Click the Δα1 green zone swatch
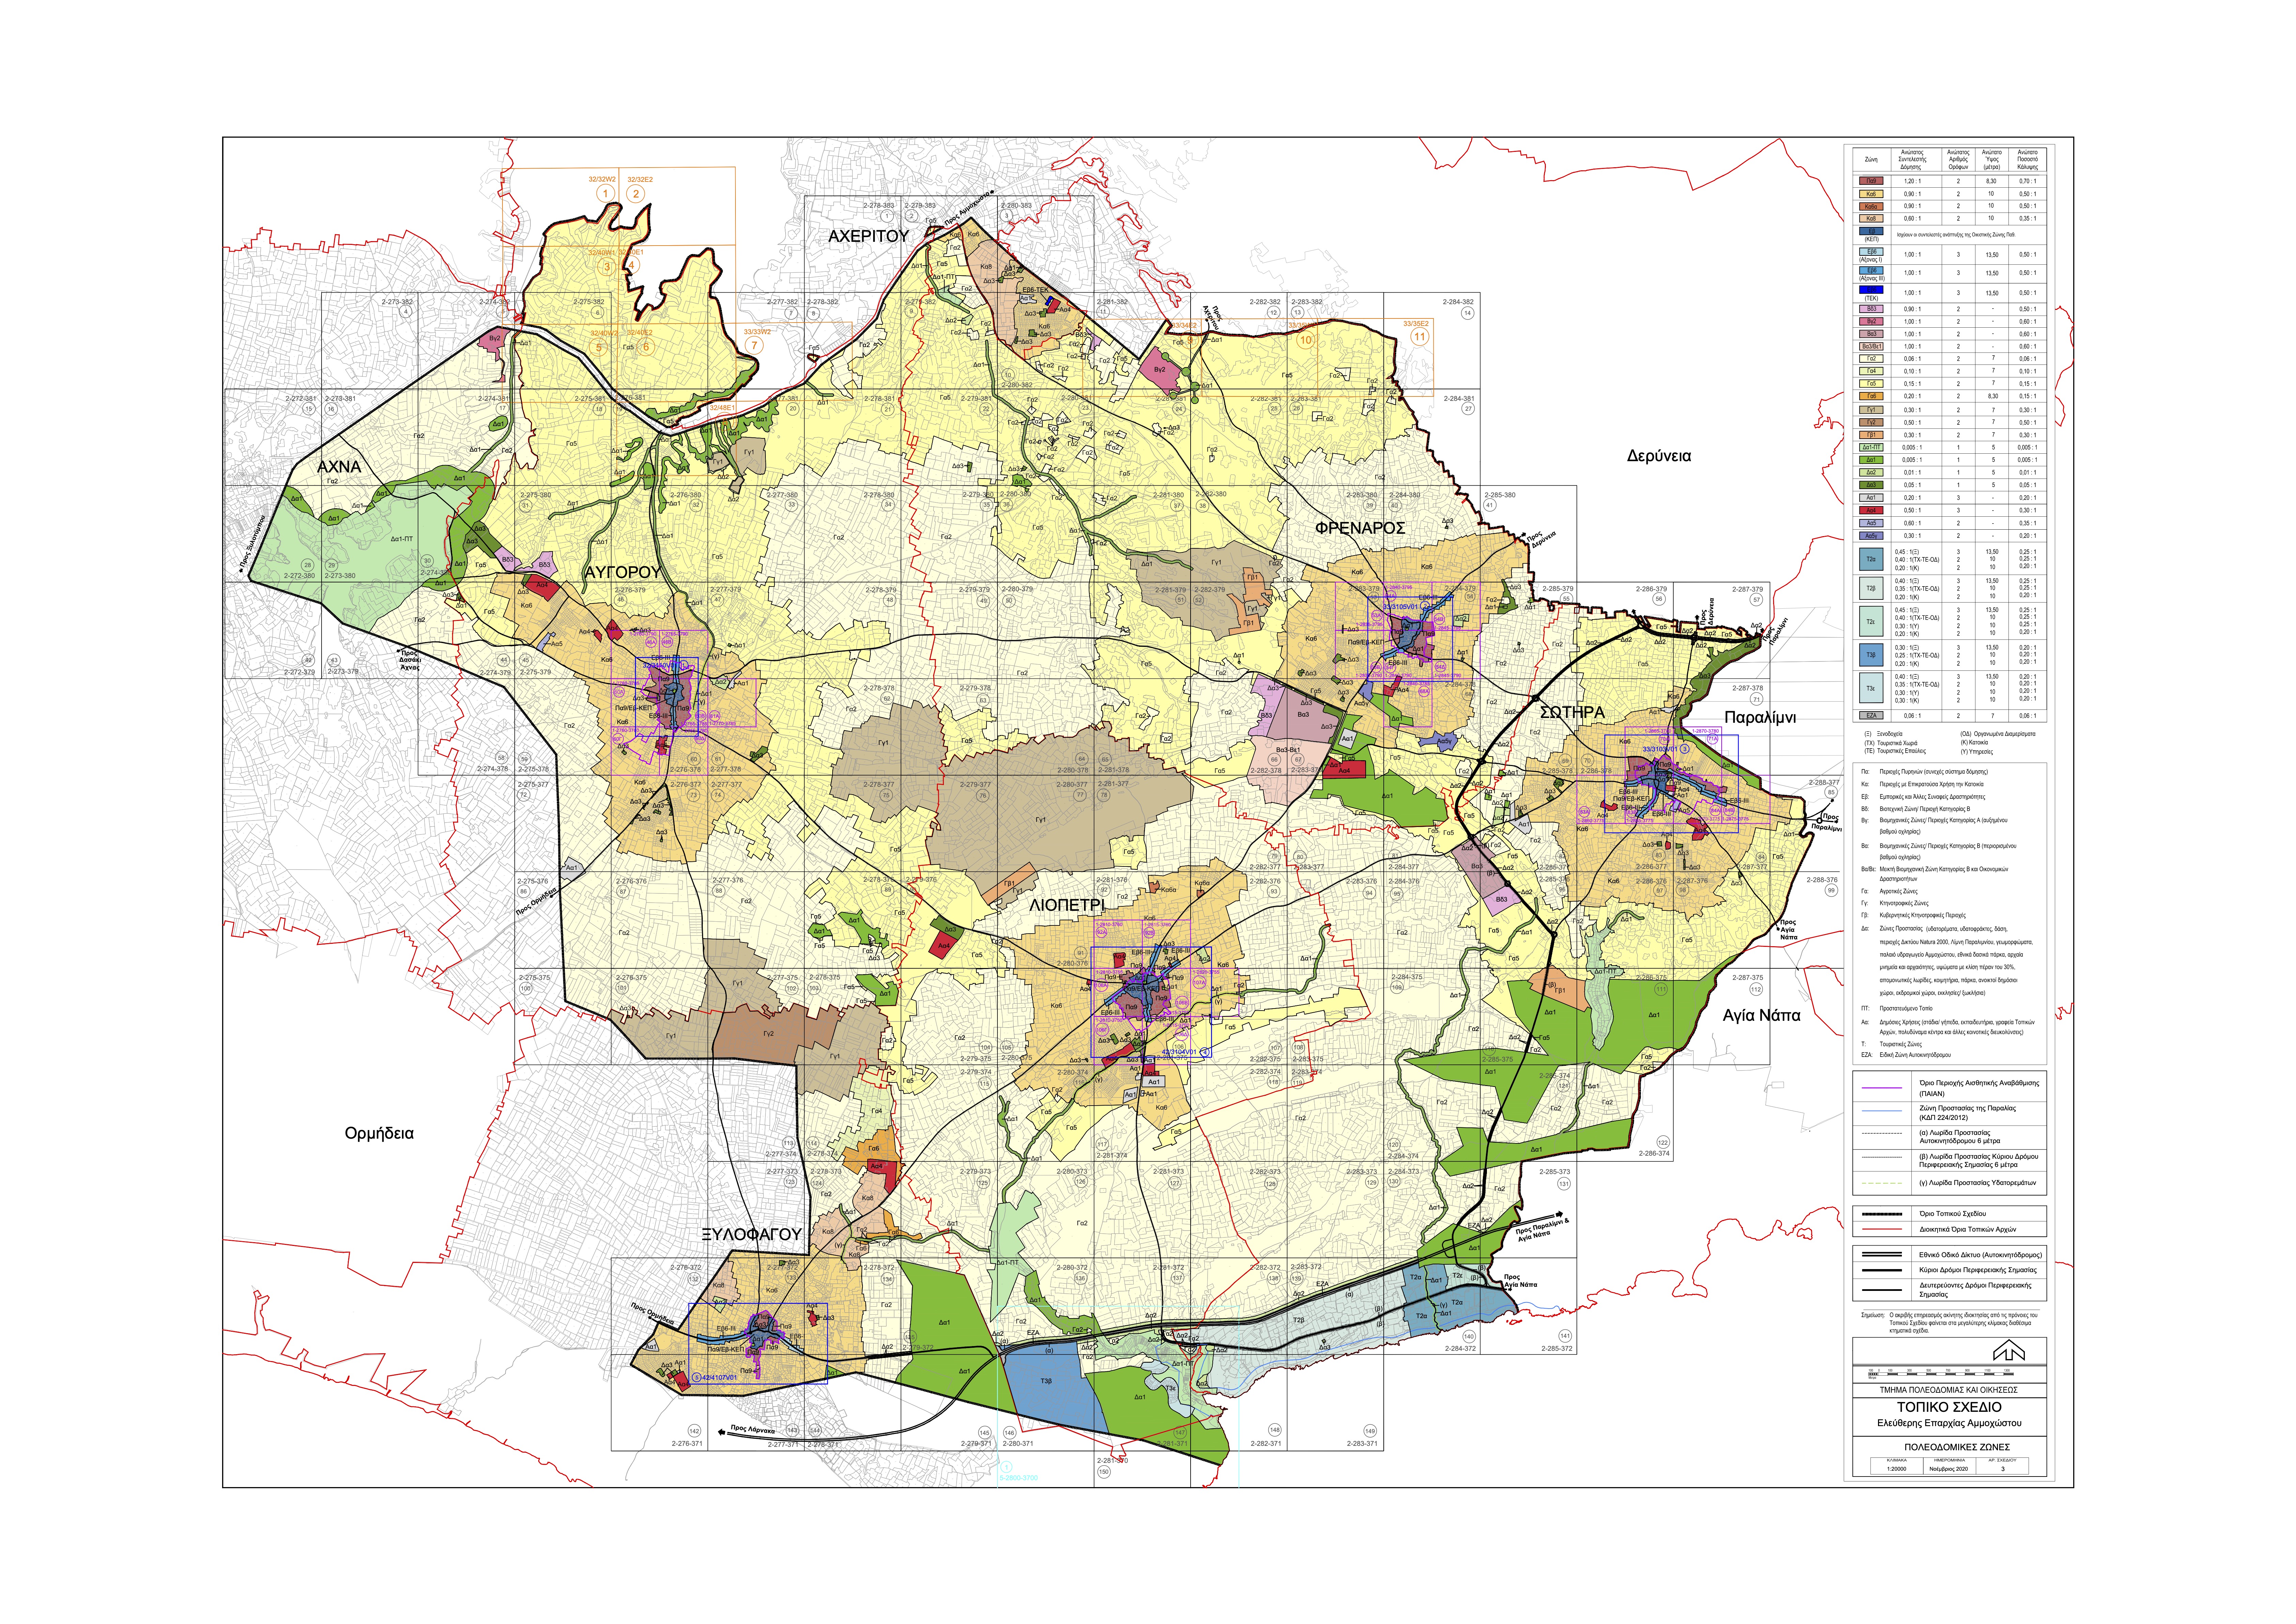 click(x=1871, y=460)
